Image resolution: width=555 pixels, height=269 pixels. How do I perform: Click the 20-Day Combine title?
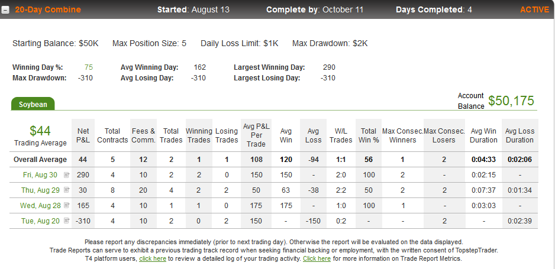click(x=48, y=9)
